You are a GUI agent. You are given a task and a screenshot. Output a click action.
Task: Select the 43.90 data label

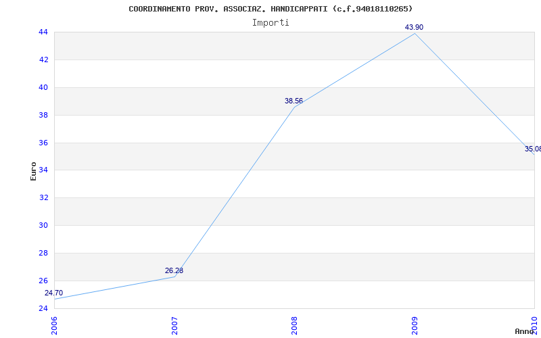[414, 27]
